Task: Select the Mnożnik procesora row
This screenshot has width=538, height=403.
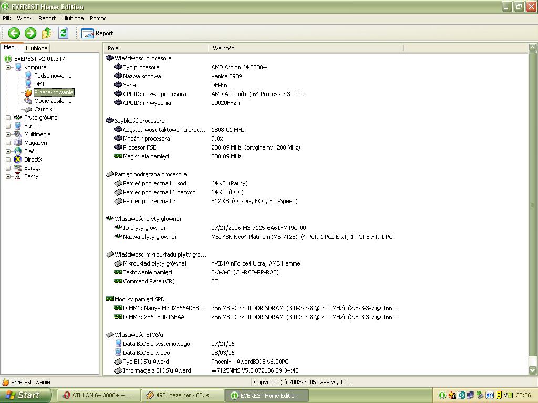Action: point(253,139)
